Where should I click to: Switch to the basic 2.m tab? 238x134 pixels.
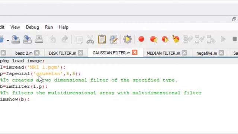point(24,53)
